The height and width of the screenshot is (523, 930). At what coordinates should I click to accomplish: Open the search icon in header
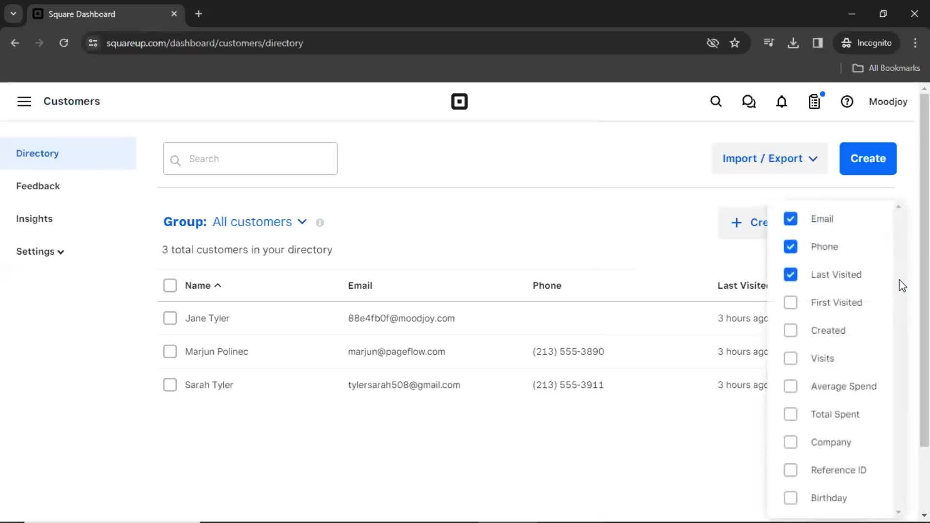click(x=716, y=102)
